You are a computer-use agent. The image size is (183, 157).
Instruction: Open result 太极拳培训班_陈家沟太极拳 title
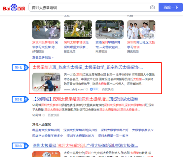pyautogui.click(x=88, y=67)
